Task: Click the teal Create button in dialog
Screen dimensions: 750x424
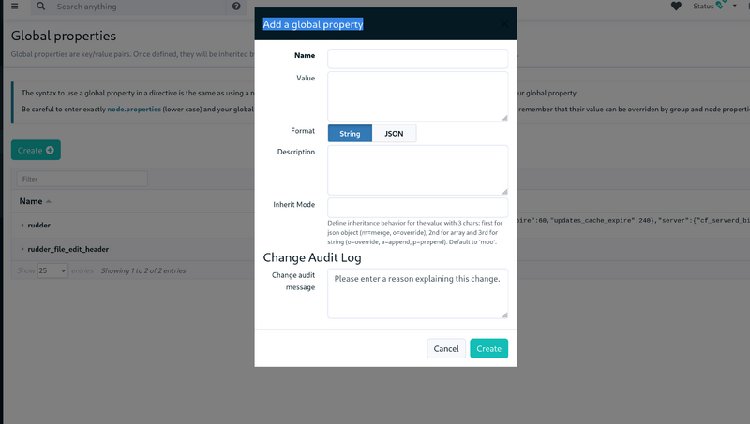Action: click(488, 348)
